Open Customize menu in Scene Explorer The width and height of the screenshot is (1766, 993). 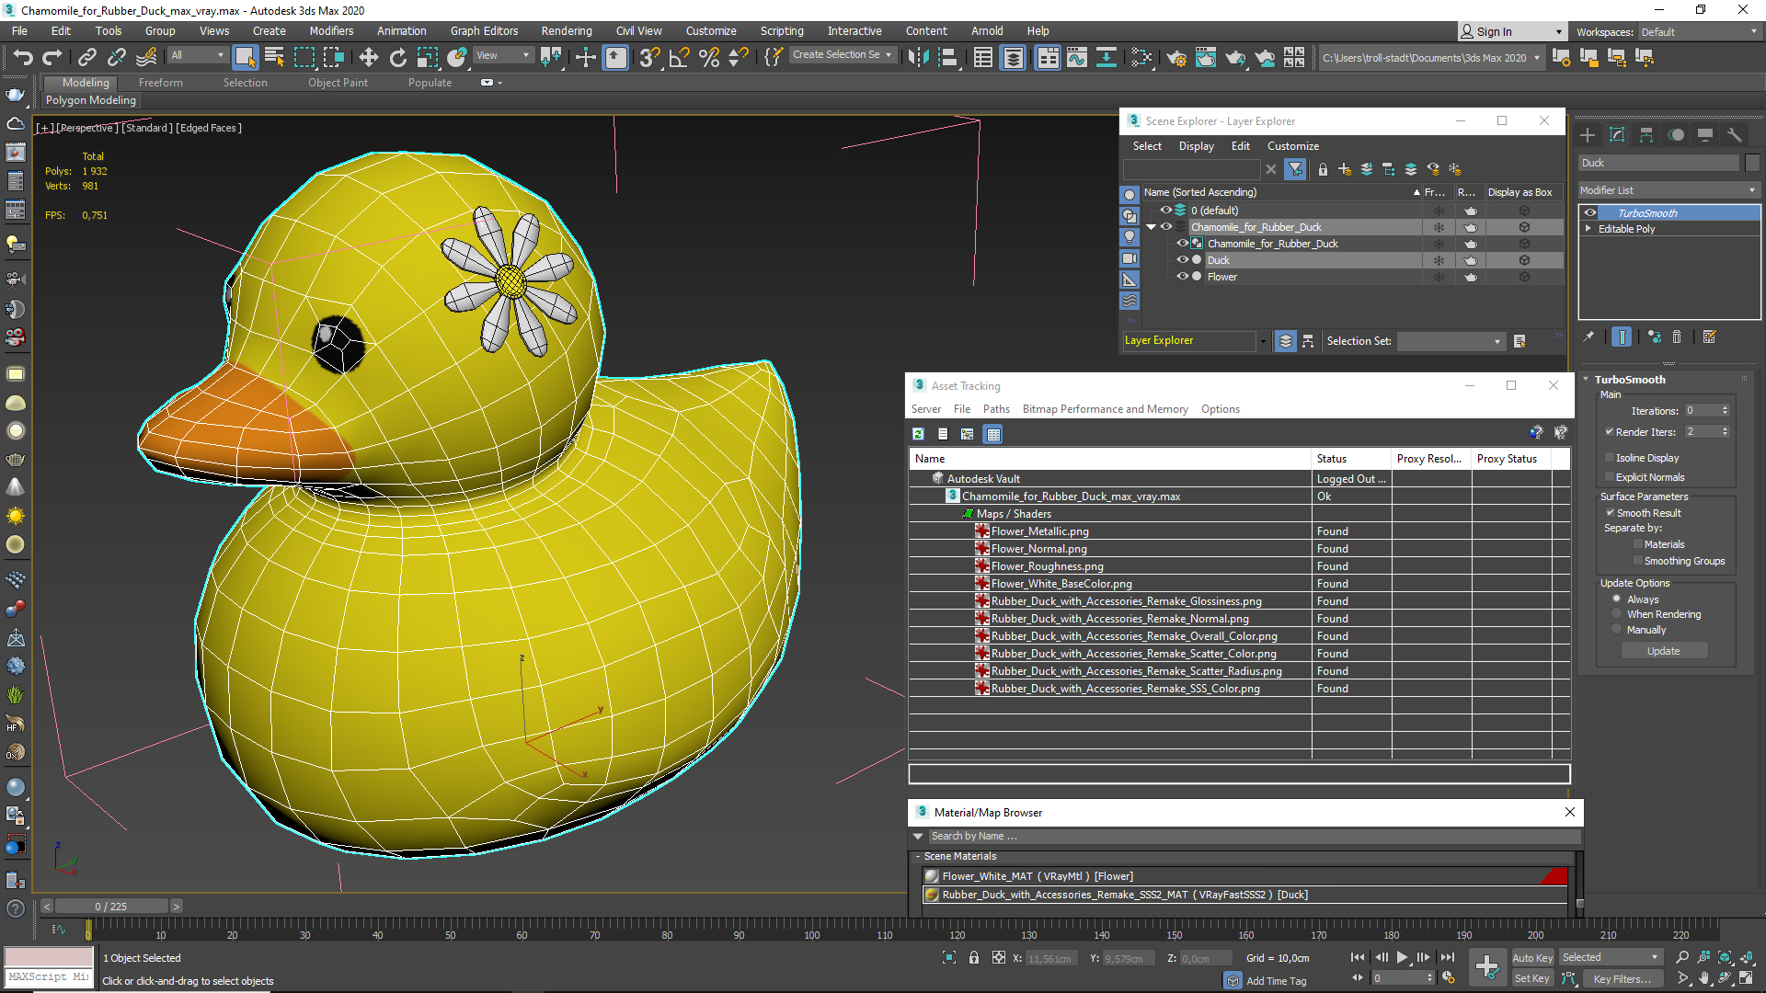click(x=1293, y=146)
